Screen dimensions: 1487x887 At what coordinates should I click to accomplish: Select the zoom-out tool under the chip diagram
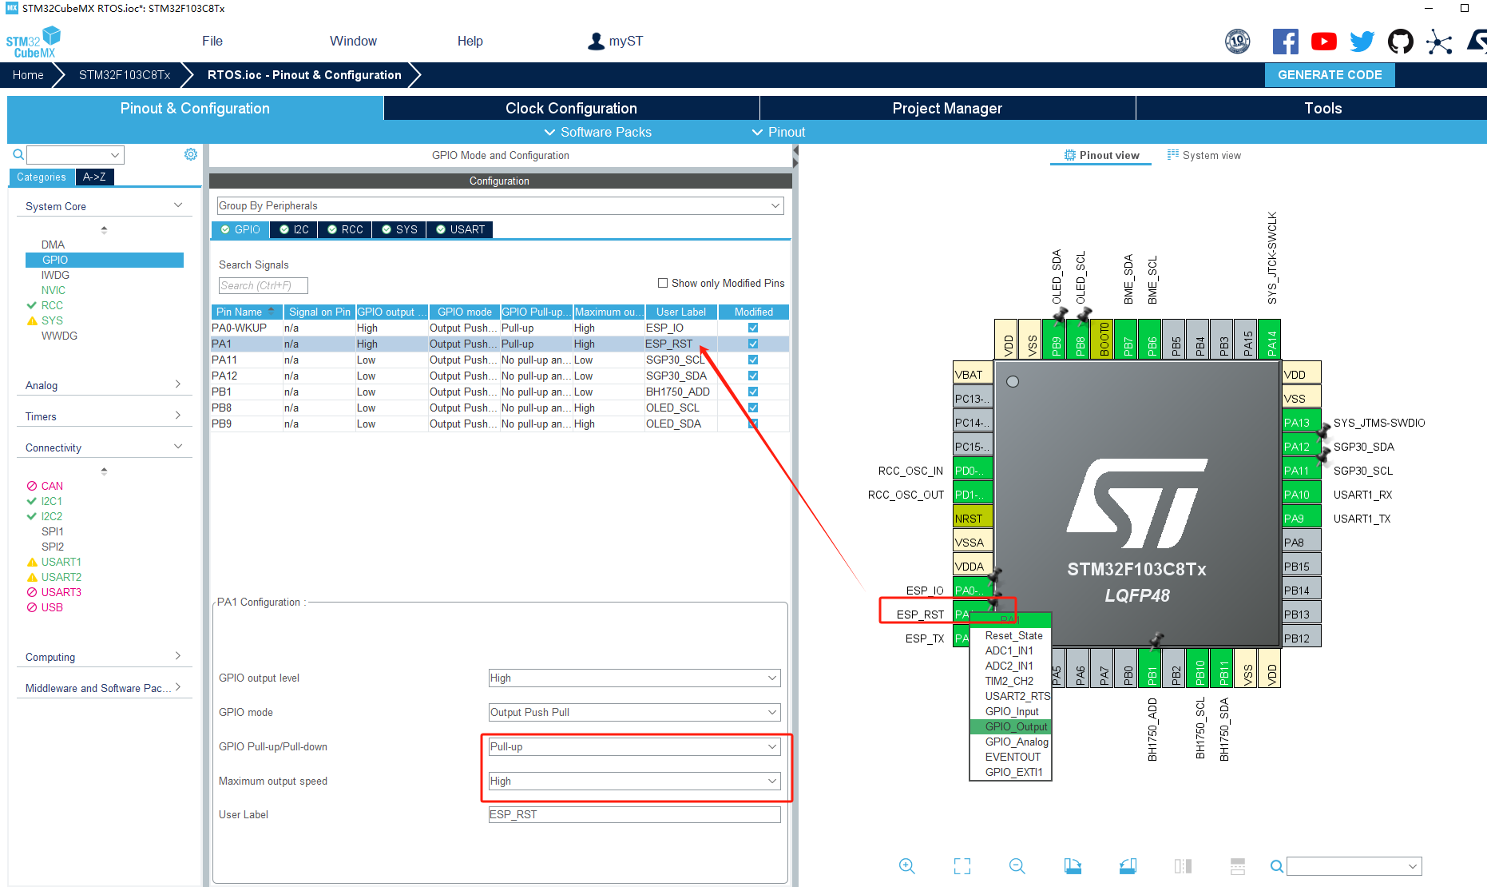coord(1017,865)
